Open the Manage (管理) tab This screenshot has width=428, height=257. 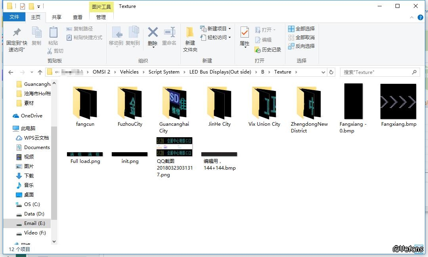click(101, 17)
